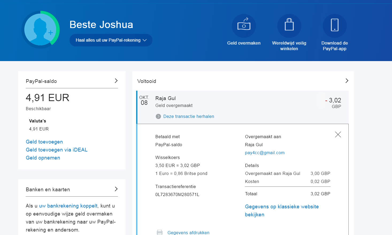Click the 3,50 EUR = 3,02 GBP exchange text
Viewport: 392px width, 235px height.
point(178,166)
